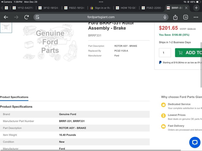Click the quantity input field
The height and width of the screenshot is (151, 202).
165,53
